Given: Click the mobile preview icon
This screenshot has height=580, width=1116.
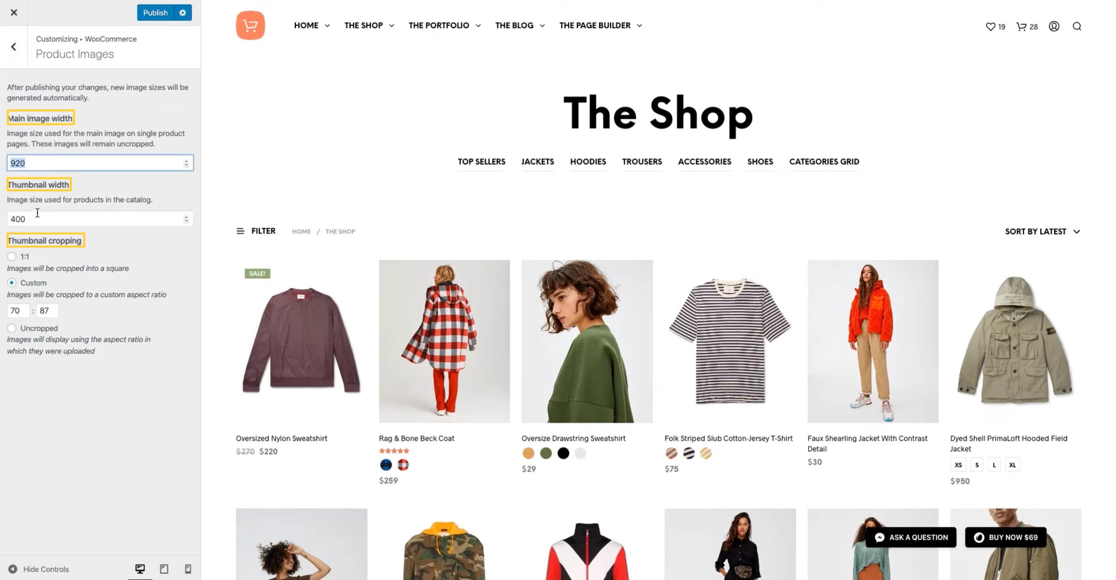Looking at the screenshot, I should pyautogui.click(x=188, y=569).
